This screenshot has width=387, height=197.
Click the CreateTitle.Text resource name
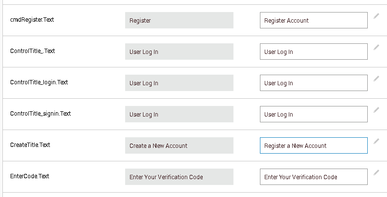tap(30, 144)
